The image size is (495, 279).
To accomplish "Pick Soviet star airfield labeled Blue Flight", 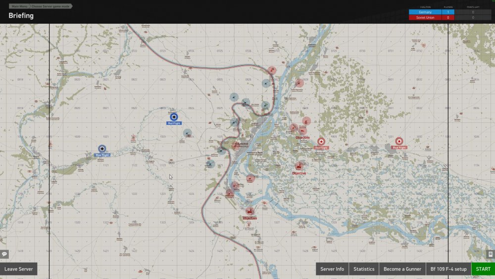I will (x=399, y=141).
